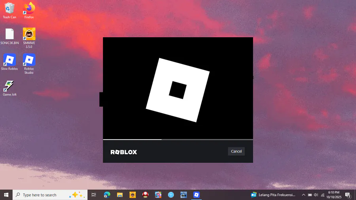Open the red mushroom taskbar icon
The image size is (356, 200).
(145, 195)
